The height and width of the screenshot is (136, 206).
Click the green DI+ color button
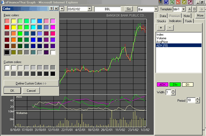pyautogui.click(x=175, y=84)
